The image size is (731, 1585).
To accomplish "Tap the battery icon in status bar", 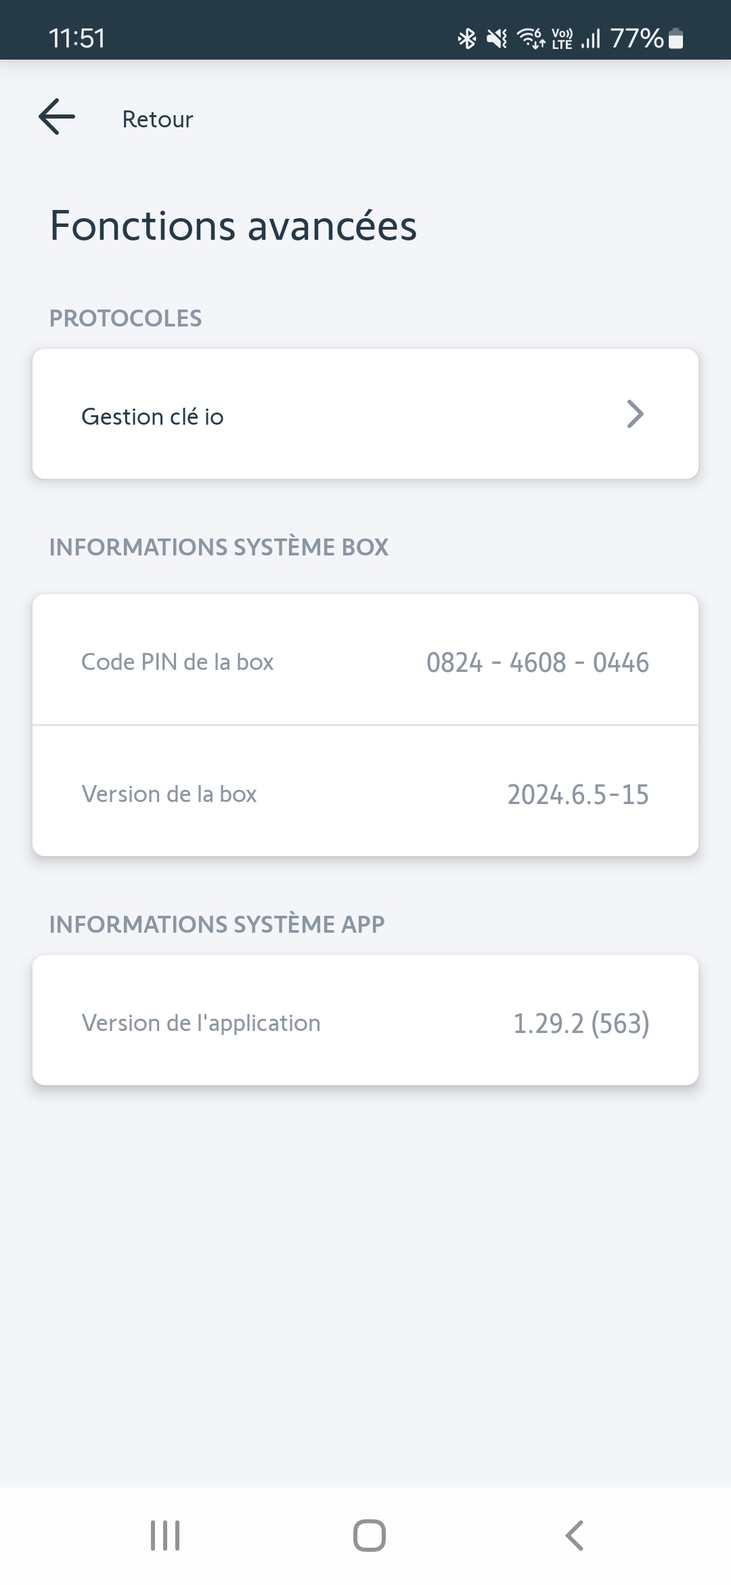I will click(675, 39).
